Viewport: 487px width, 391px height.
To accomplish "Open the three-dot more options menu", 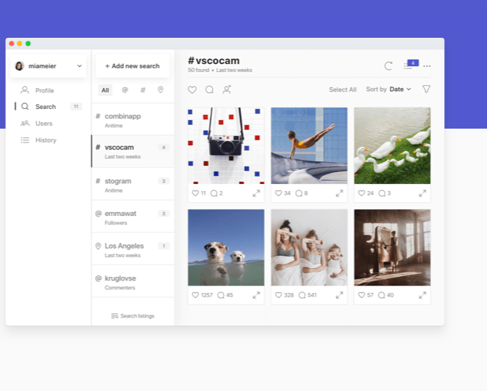I will (427, 66).
